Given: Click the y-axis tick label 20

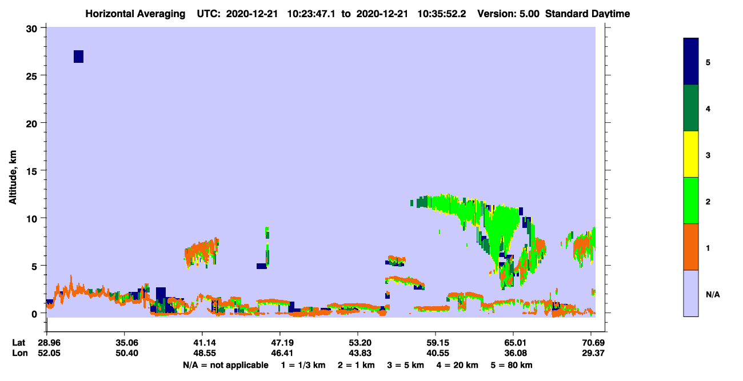Looking at the screenshot, I should coord(33,123).
